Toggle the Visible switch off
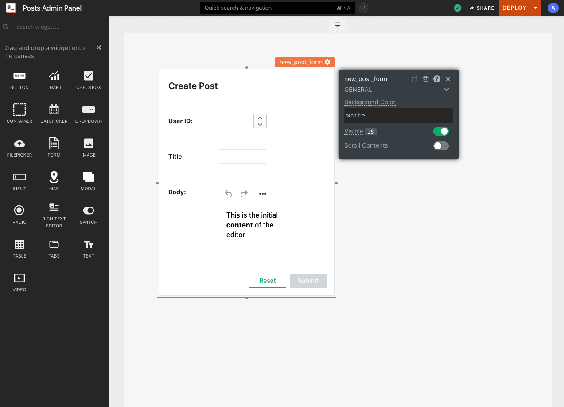 click(x=441, y=131)
